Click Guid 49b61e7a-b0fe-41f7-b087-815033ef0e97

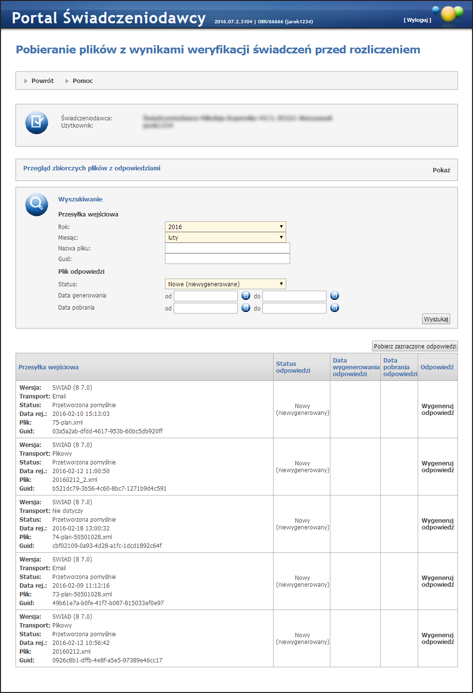tap(108, 603)
